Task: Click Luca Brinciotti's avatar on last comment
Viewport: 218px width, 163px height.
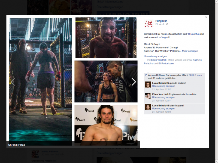Action: pyautogui.click(x=148, y=107)
